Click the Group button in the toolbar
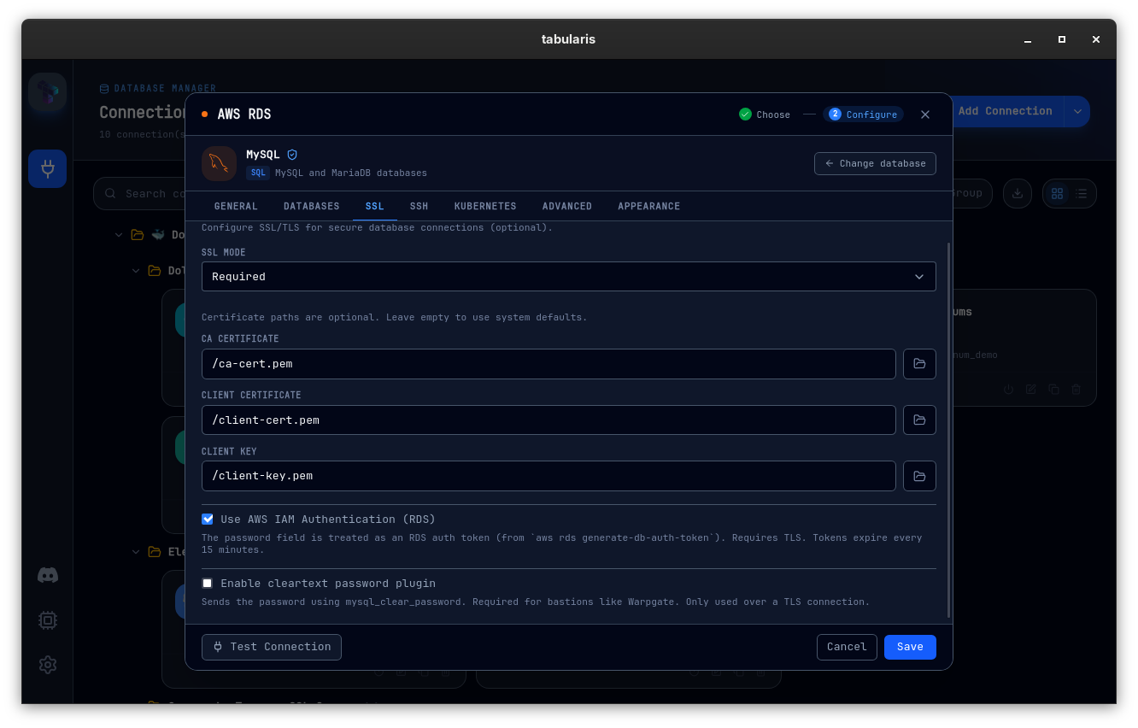This screenshot has width=1138, height=728. (972, 193)
